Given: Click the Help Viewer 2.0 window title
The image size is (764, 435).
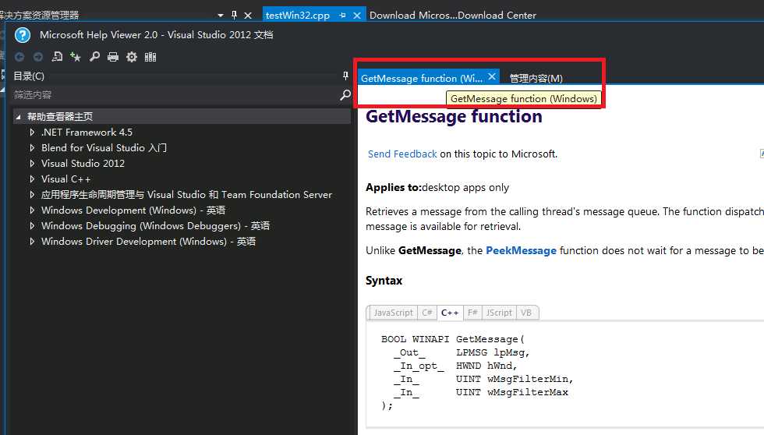Looking at the screenshot, I should tap(157, 35).
